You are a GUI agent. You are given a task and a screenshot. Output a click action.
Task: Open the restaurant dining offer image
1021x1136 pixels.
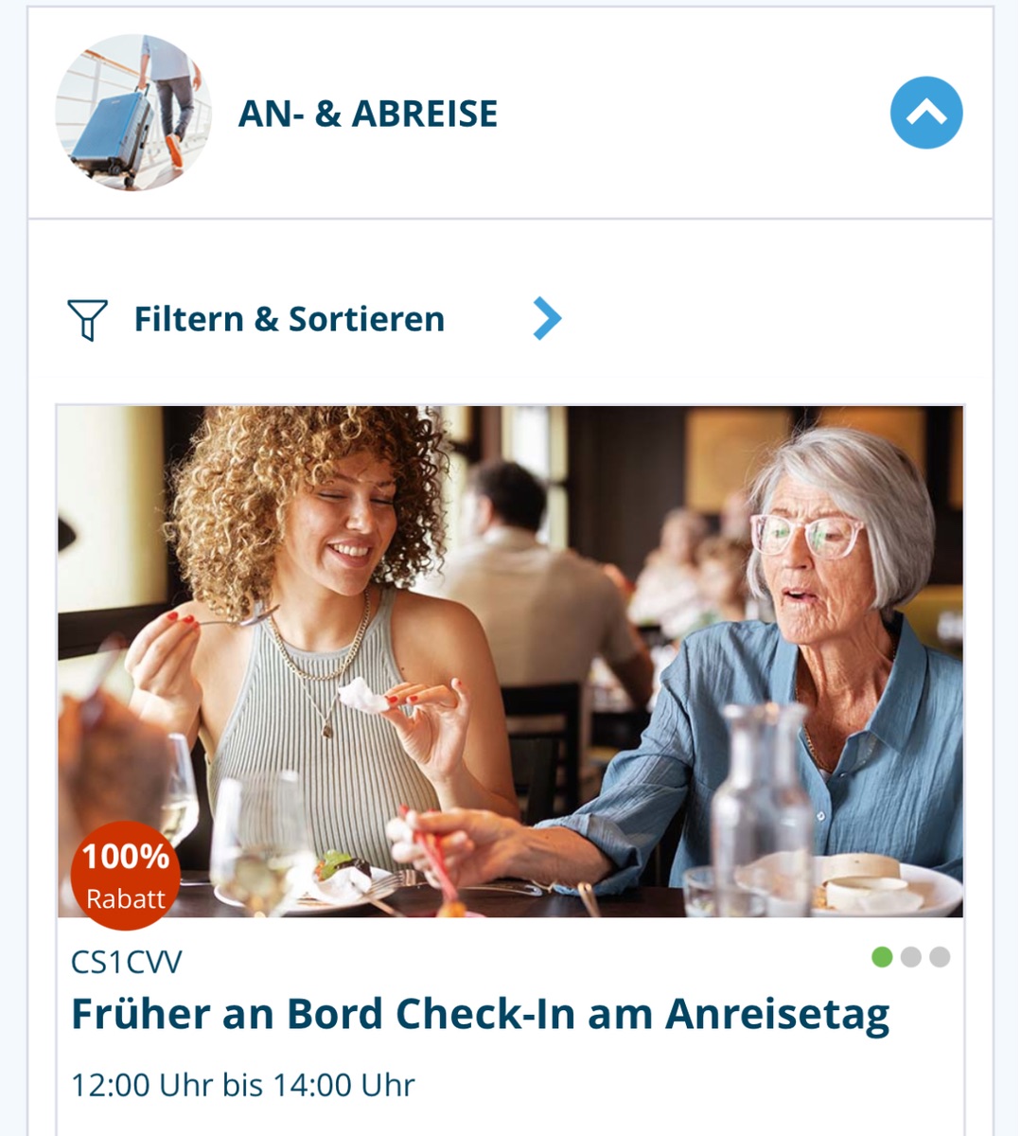pyautogui.click(x=511, y=662)
